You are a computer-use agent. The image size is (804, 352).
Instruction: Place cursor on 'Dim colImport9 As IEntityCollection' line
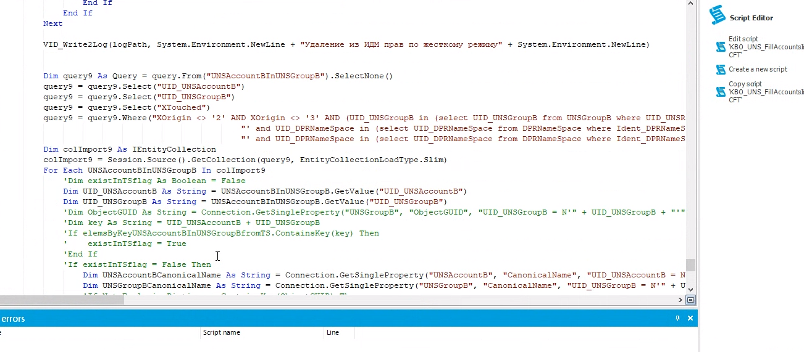coord(130,149)
